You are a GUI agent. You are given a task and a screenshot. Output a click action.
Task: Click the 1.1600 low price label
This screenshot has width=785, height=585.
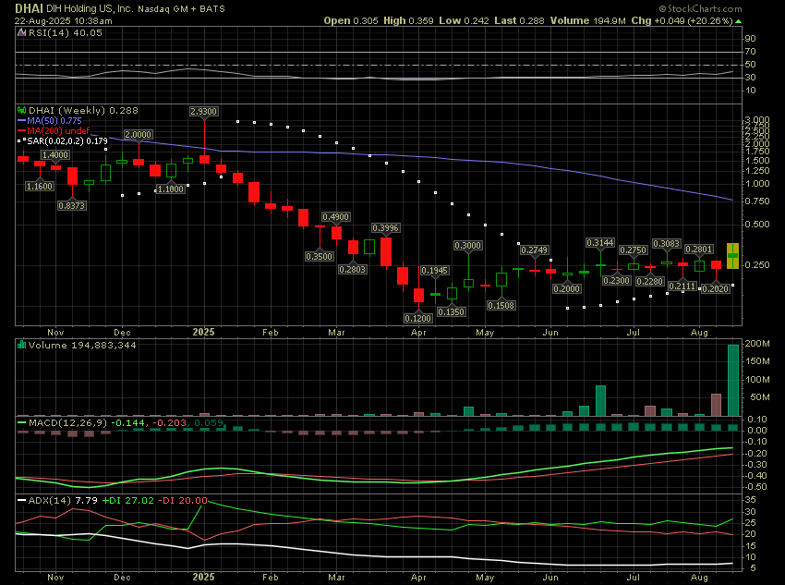[x=40, y=187]
